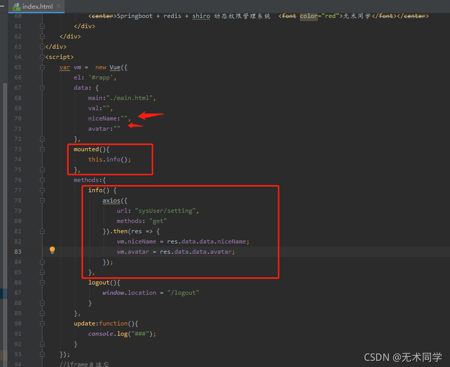Image resolution: width=450 pixels, height=367 pixels.
Task: Collapse the logout method at line 86
Action: pyautogui.click(x=42, y=282)
